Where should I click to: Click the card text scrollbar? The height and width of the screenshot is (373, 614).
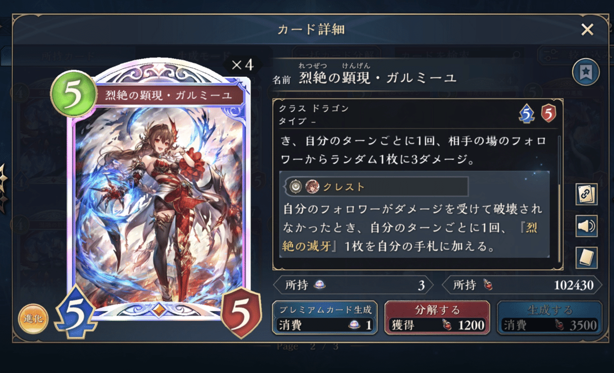(x=559, y=197)
